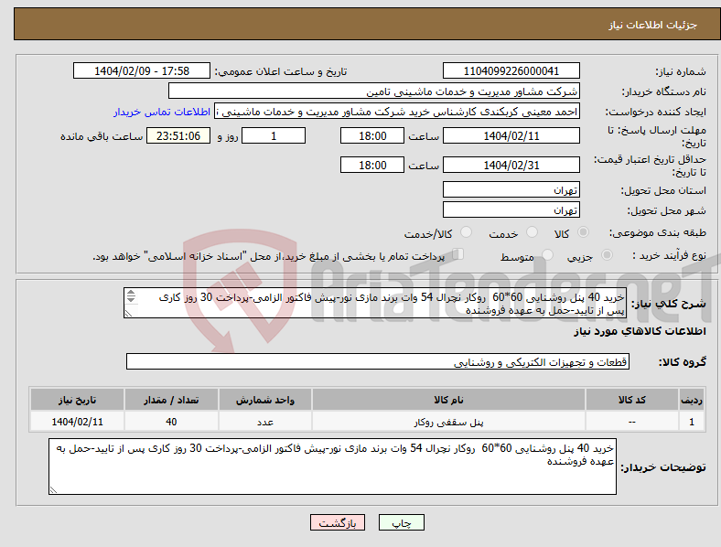721x547 pixels.
Task: Select the جزیی purchase type radio
Action: 607,254
